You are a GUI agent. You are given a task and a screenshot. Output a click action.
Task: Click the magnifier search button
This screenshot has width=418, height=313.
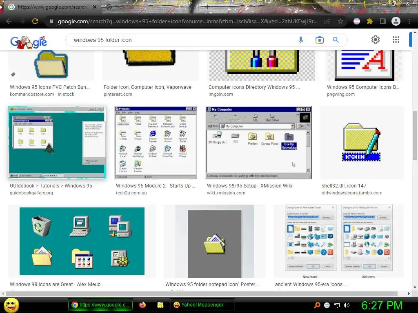pos(336,40)
